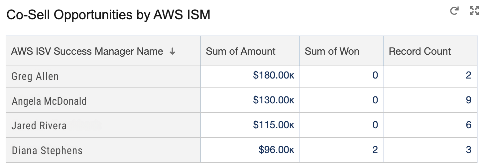The image size is (484, 163).
Task: Open the $96.00K amount for Diana Stephens
Action: [276, 150]
